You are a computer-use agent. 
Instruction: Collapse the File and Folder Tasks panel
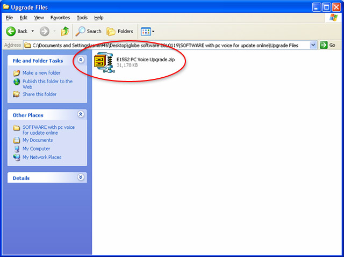click(81, 60)
